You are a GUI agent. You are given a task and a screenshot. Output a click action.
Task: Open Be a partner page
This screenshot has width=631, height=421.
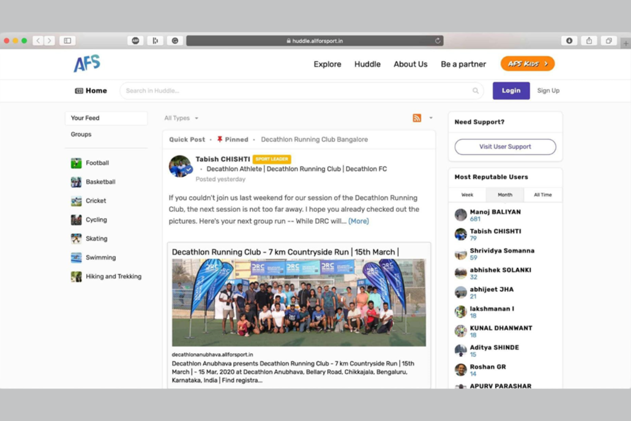point(463,64)
